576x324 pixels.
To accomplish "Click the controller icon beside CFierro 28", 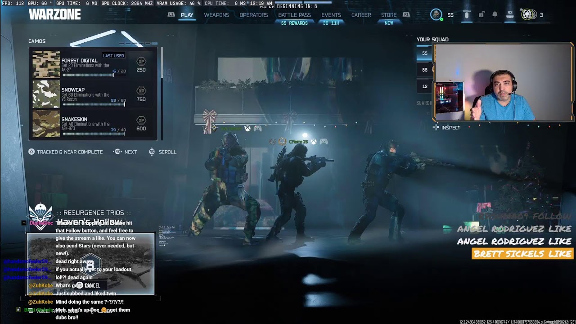I will click(324, 142).
